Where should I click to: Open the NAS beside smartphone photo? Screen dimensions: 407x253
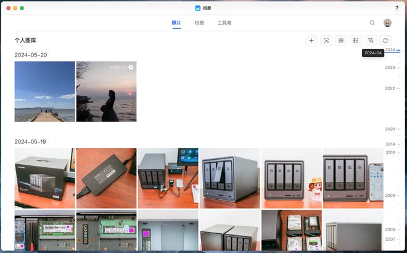353,178
